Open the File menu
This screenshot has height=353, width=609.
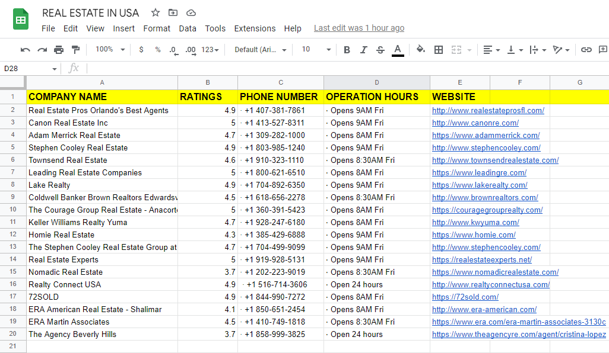(48, 28)
